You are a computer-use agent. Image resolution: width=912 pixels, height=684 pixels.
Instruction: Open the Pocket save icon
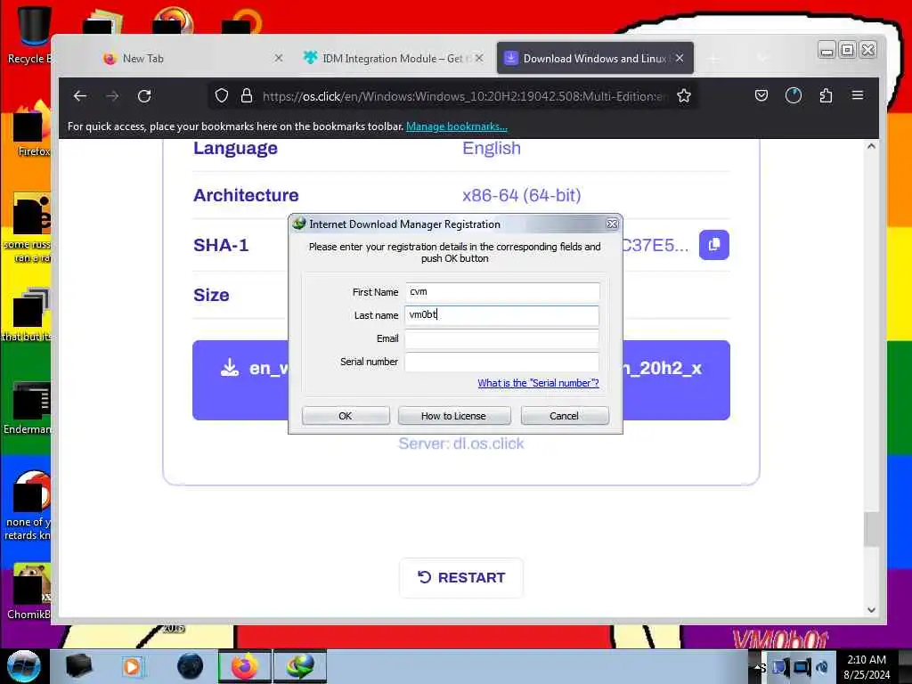761,96
